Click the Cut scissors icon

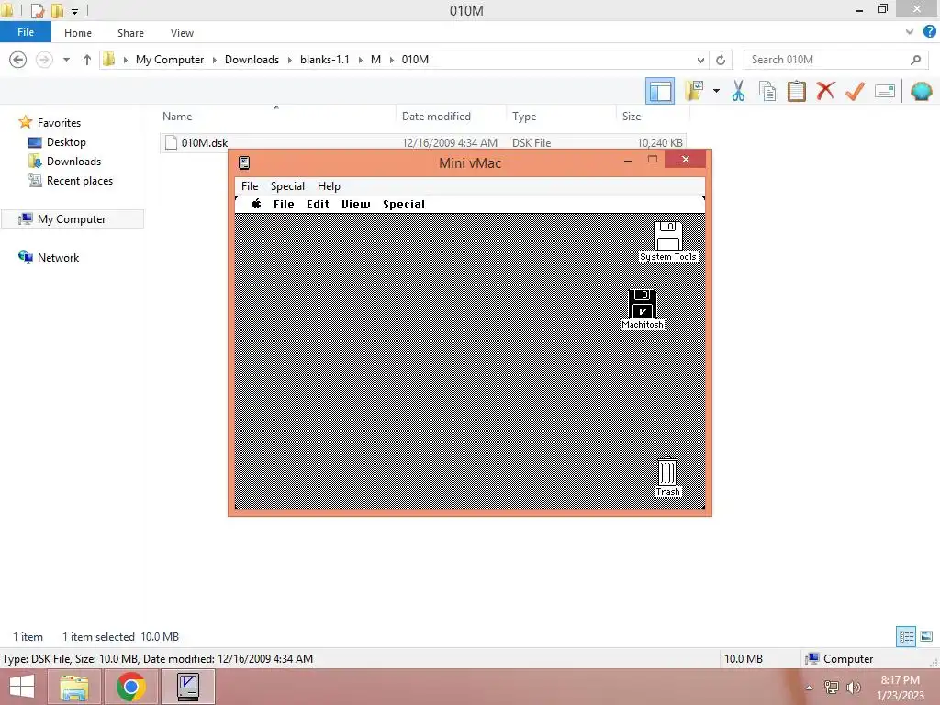[x=739, y=91]
